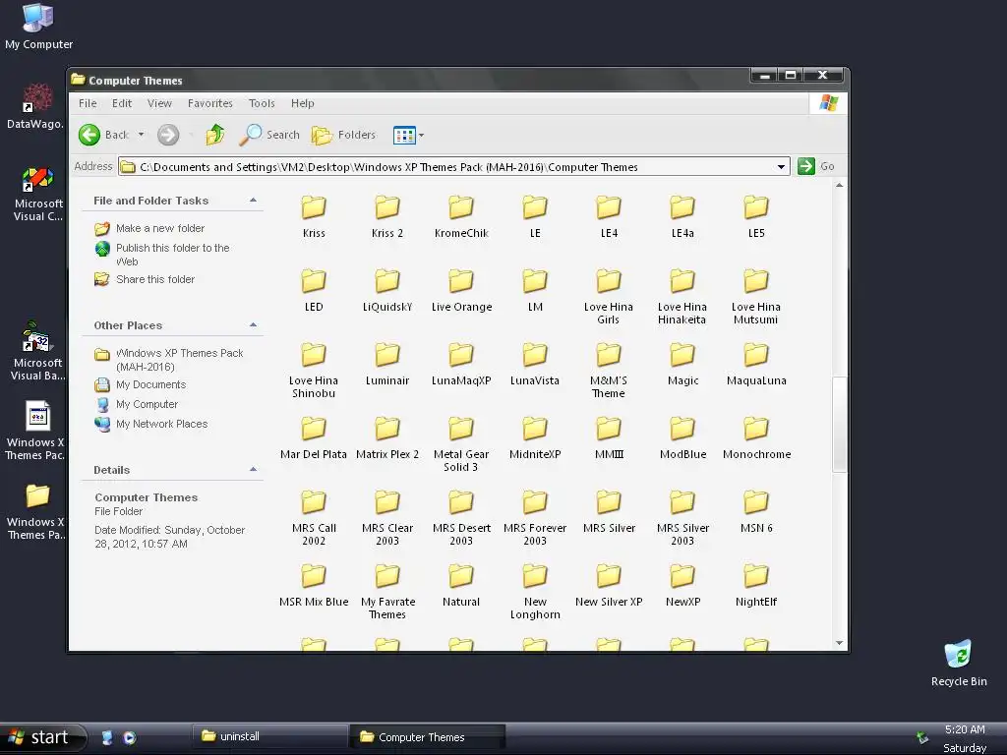Screen dimensions: 1007x755
Task: Select the Live Orange folder
Action: pos(461,291)
